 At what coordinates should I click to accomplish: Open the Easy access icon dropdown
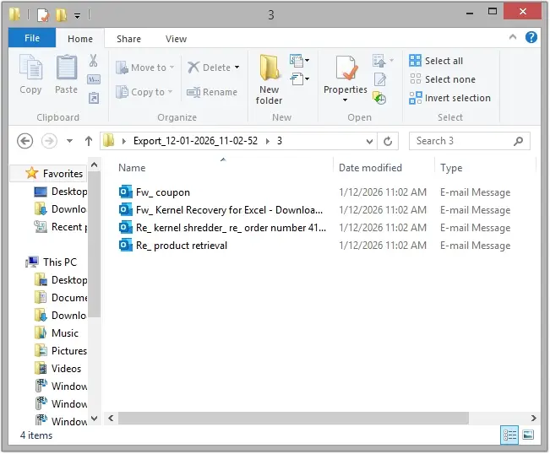tap(299, 78)
